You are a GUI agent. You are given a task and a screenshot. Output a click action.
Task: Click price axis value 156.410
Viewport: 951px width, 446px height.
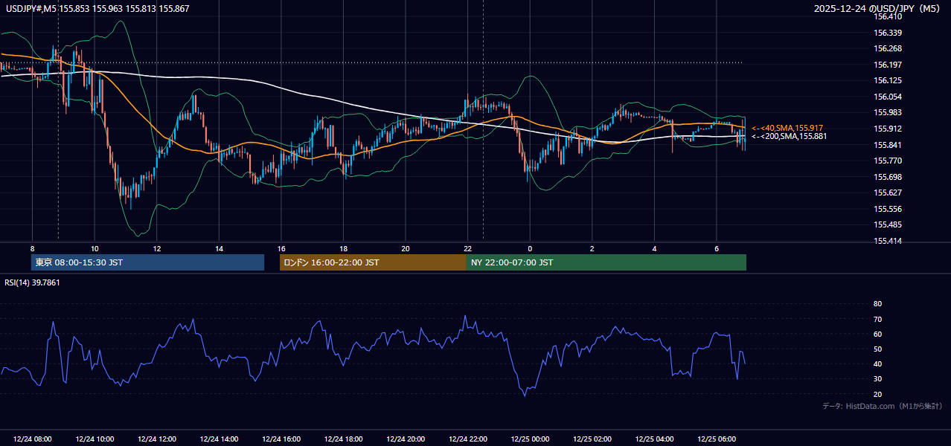coord(888,16)
